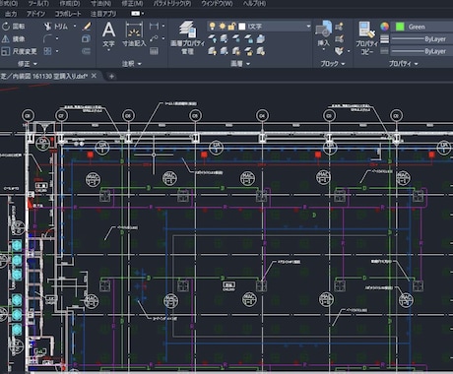The image size is (453, 374).
Task: Select the Erase pencil-eraser icon
Action: point(87,27)
